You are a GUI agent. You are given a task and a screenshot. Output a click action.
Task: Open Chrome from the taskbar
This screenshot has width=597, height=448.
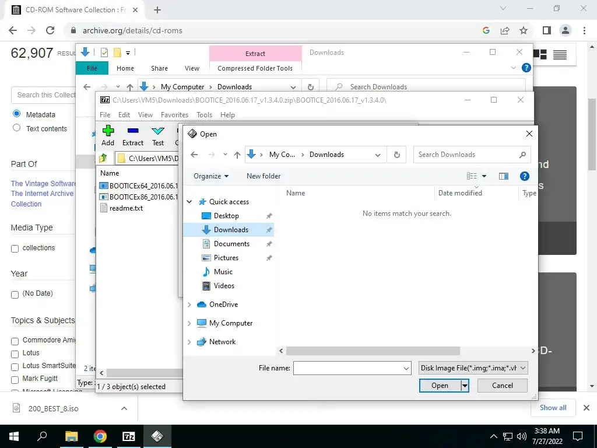coord(100,436)
